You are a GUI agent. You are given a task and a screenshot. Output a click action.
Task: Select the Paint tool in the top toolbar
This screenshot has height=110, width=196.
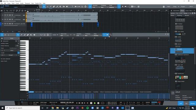(x=57, y=6)
